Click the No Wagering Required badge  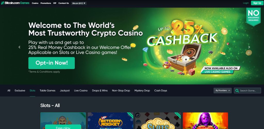coord(253,17)
